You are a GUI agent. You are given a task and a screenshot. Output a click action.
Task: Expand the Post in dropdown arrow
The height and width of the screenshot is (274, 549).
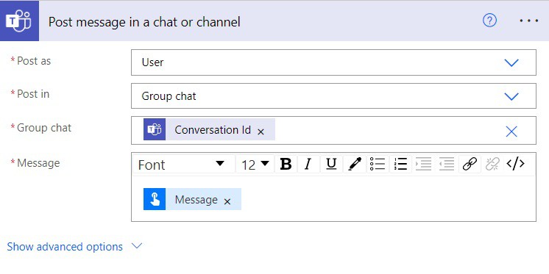click(511, 96)
